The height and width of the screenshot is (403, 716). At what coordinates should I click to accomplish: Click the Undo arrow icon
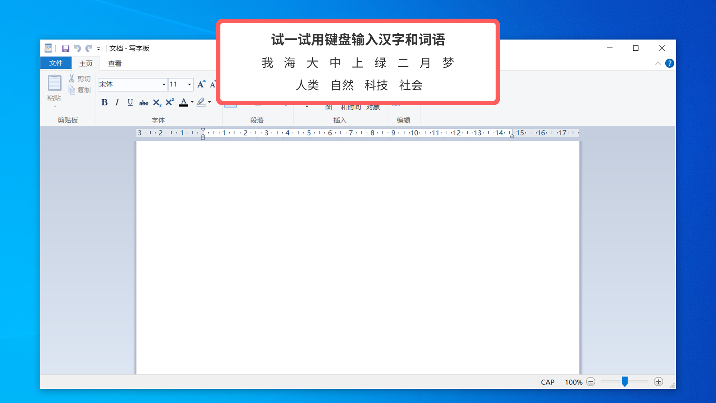click(77, 49)
